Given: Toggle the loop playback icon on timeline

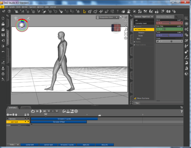Looking at the screenshot, I should pyautogui.click(x=33, y=111).
